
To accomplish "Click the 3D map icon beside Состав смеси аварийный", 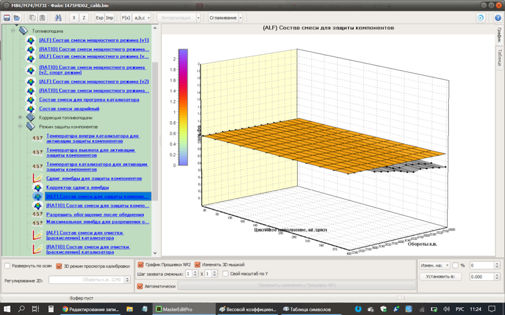I will tap(31, 109).
